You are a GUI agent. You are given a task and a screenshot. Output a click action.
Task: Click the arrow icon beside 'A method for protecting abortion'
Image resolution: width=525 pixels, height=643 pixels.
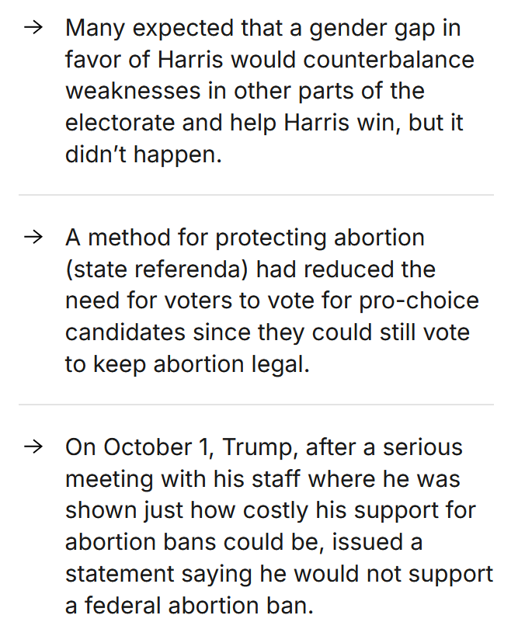pyautogui.click(x=33, y=238)
